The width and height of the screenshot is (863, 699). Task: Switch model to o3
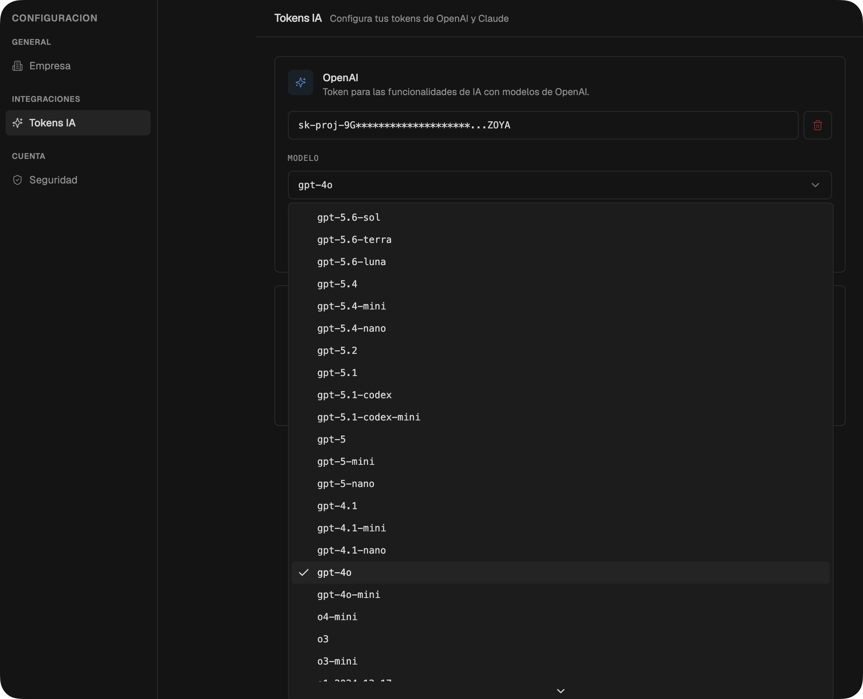(560, 639)
